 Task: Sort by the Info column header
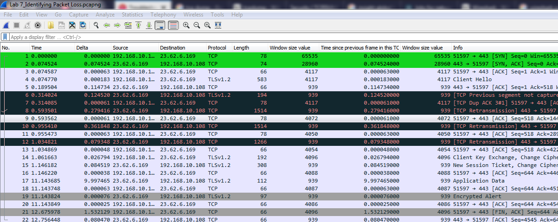click(505, 48)
